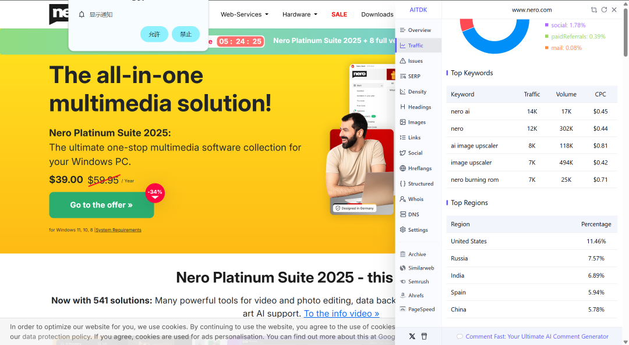
Task: Click the Go to the offer button
Action: coord(101,205)
